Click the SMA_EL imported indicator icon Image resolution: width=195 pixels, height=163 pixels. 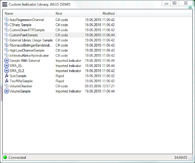(x=7, y=66)
